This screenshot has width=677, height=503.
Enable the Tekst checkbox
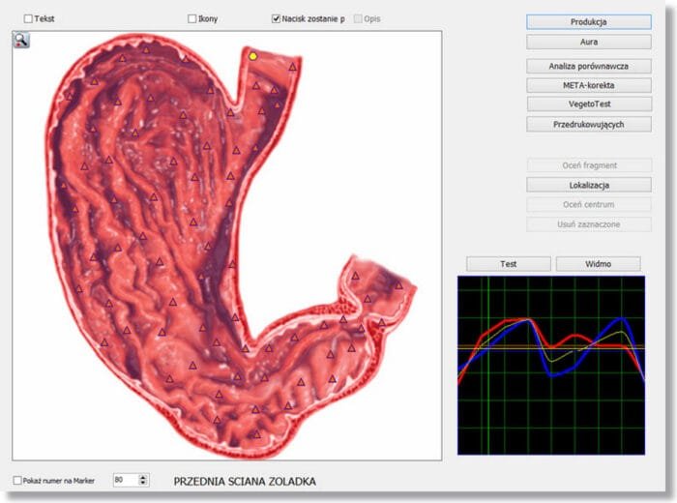[x=28, y=18]
